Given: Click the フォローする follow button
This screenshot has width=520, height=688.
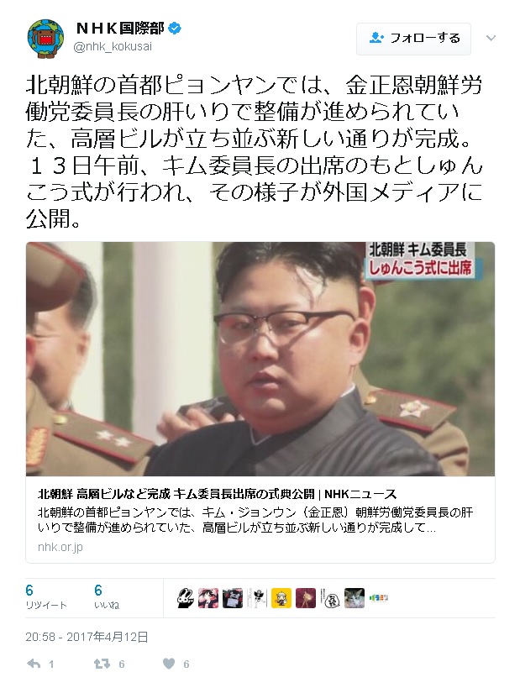Looking at the screenshot, I should [413, 39].
